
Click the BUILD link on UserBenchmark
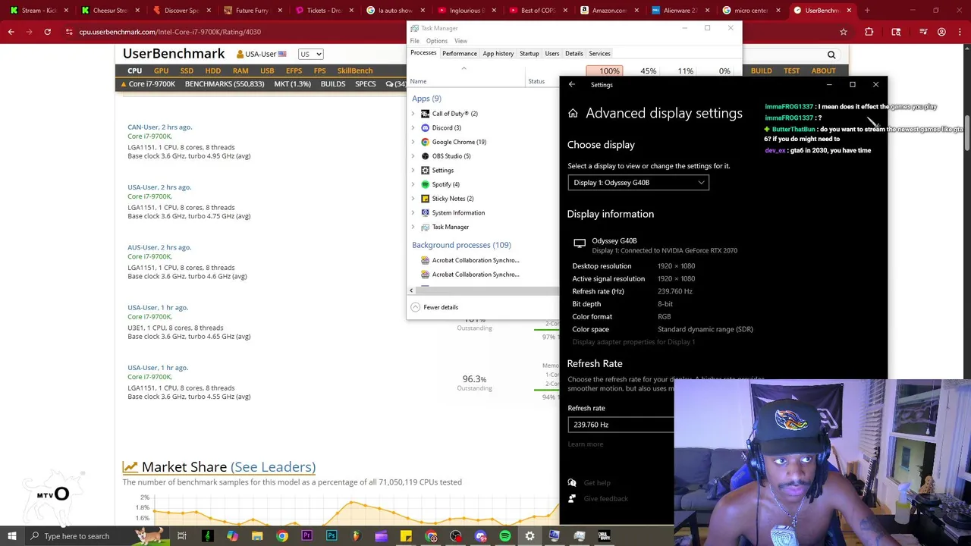click(x=761, y=71)
